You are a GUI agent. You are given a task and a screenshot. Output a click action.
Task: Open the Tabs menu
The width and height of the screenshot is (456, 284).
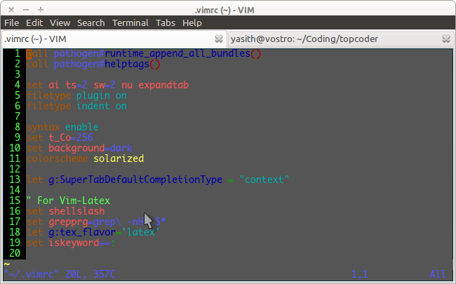pyautogui.click(x=166, y=22)
